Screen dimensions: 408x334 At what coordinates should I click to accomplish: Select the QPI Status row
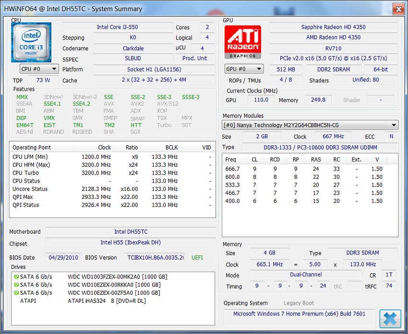coord(112,205)
